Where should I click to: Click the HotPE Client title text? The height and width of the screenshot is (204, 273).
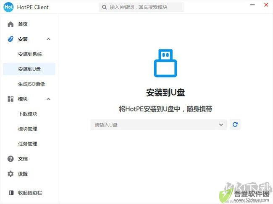coord(33,7)
